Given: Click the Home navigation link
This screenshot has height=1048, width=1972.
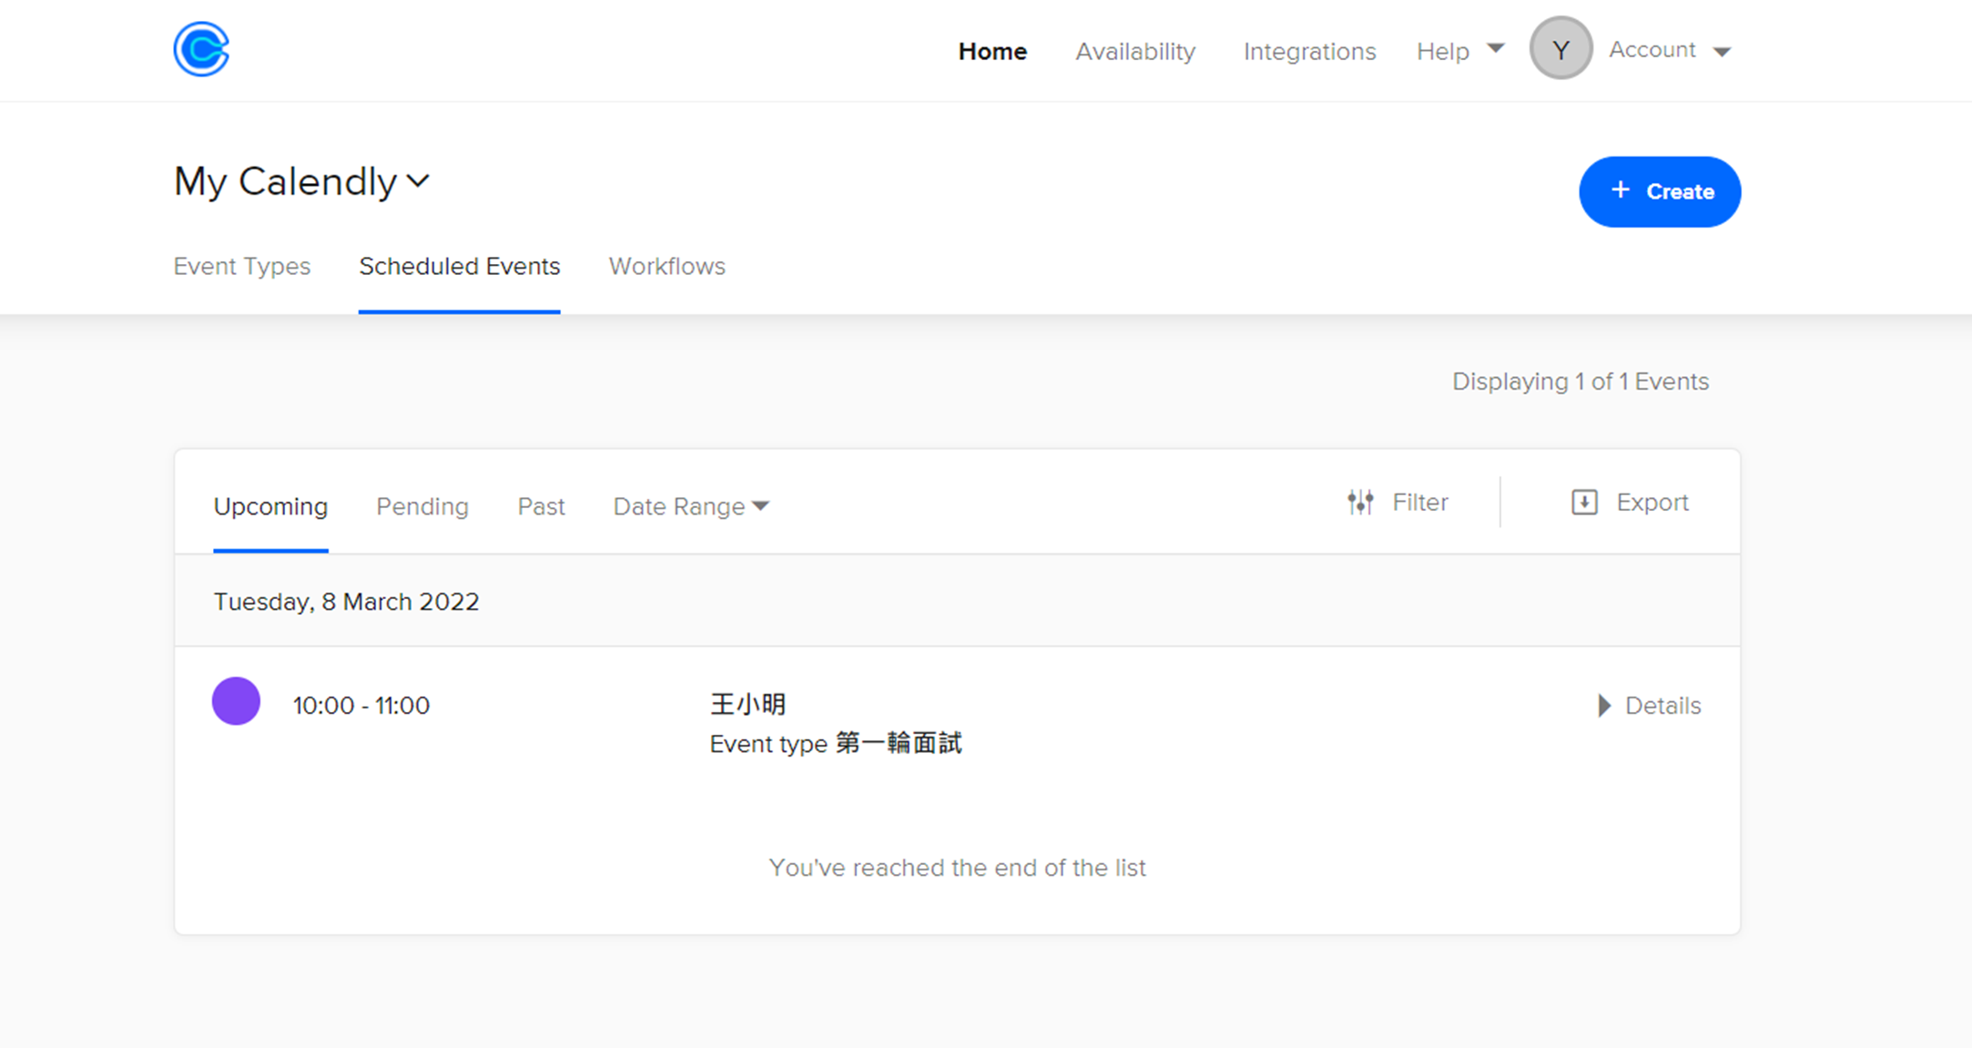Looking at the screenshot, I should [x=992, y=51].
